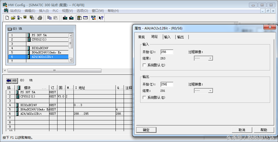Click the horizontal scrollbar thumb
This screenshot has height=142, width=278.
[55, 70]
